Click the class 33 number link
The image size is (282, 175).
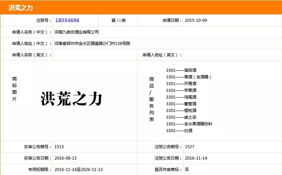(118, 20)
